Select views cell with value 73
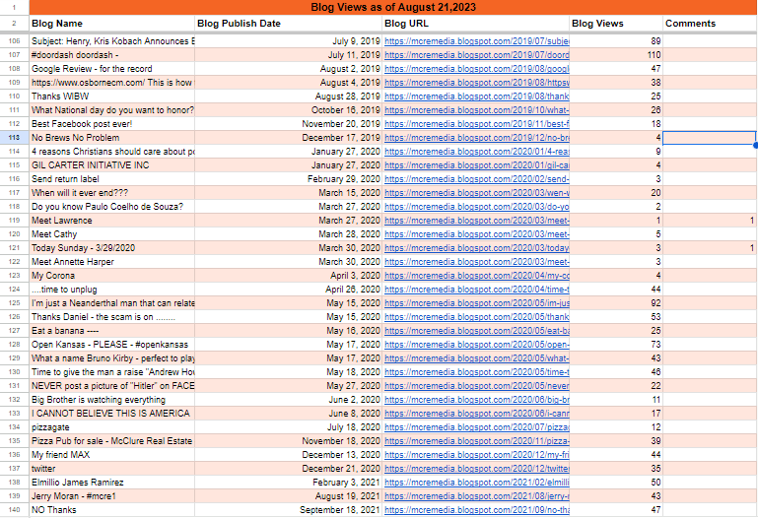Screen dimensions: 758x518 pos(616,345)
